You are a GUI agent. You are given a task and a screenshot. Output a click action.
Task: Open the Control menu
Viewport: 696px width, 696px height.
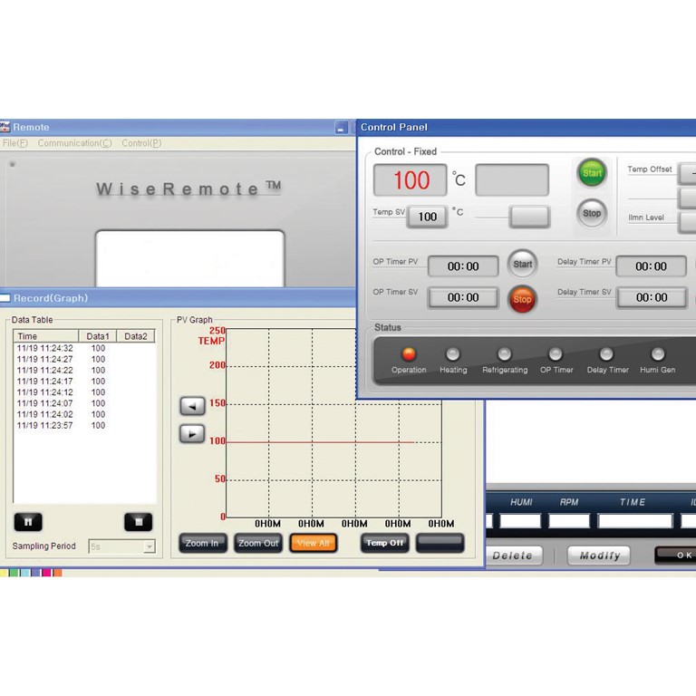pyautogui.click(x=141, y=143)
